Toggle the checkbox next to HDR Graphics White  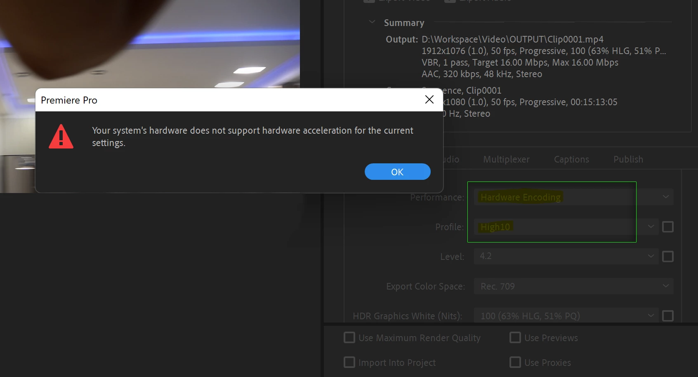[x=667, y=316]
